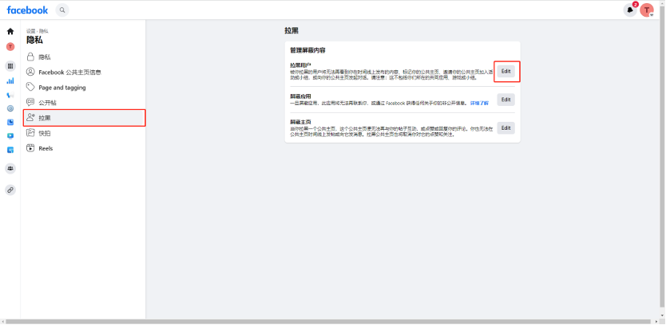Click the red profile avatar in left rail
This screenshot has width=666, height=325.
(10, 46)
